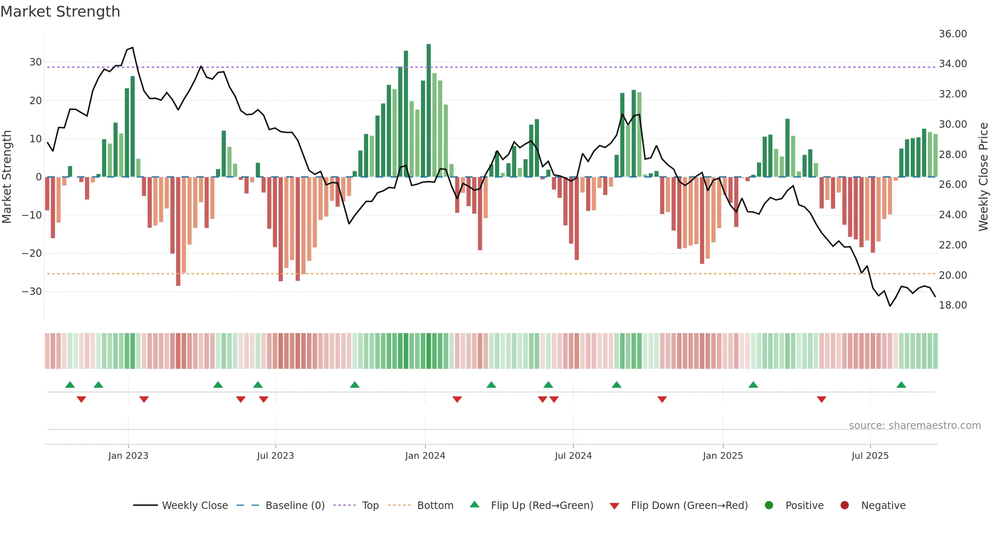Image resolution: width=995 pixels, height=560 pixels.
Task: Click the Jul 2024 x-axis label
Action: pos(573,455)
